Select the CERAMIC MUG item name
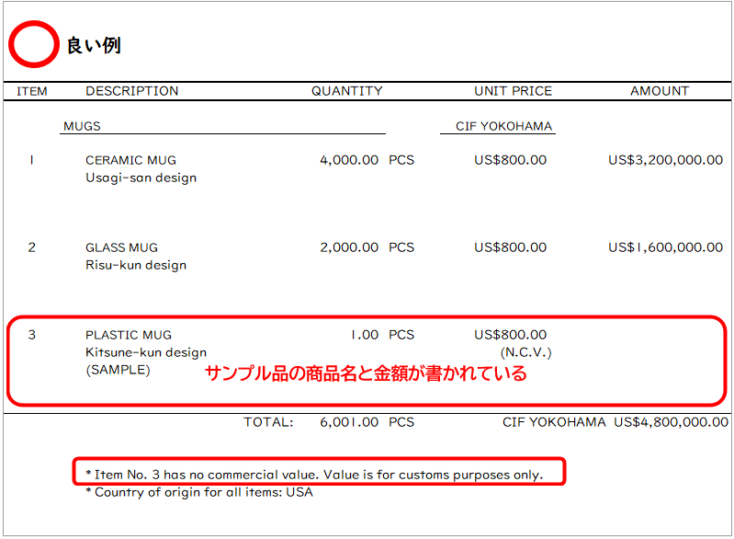This screenshot has height=539, width=734. pos(130,160)
